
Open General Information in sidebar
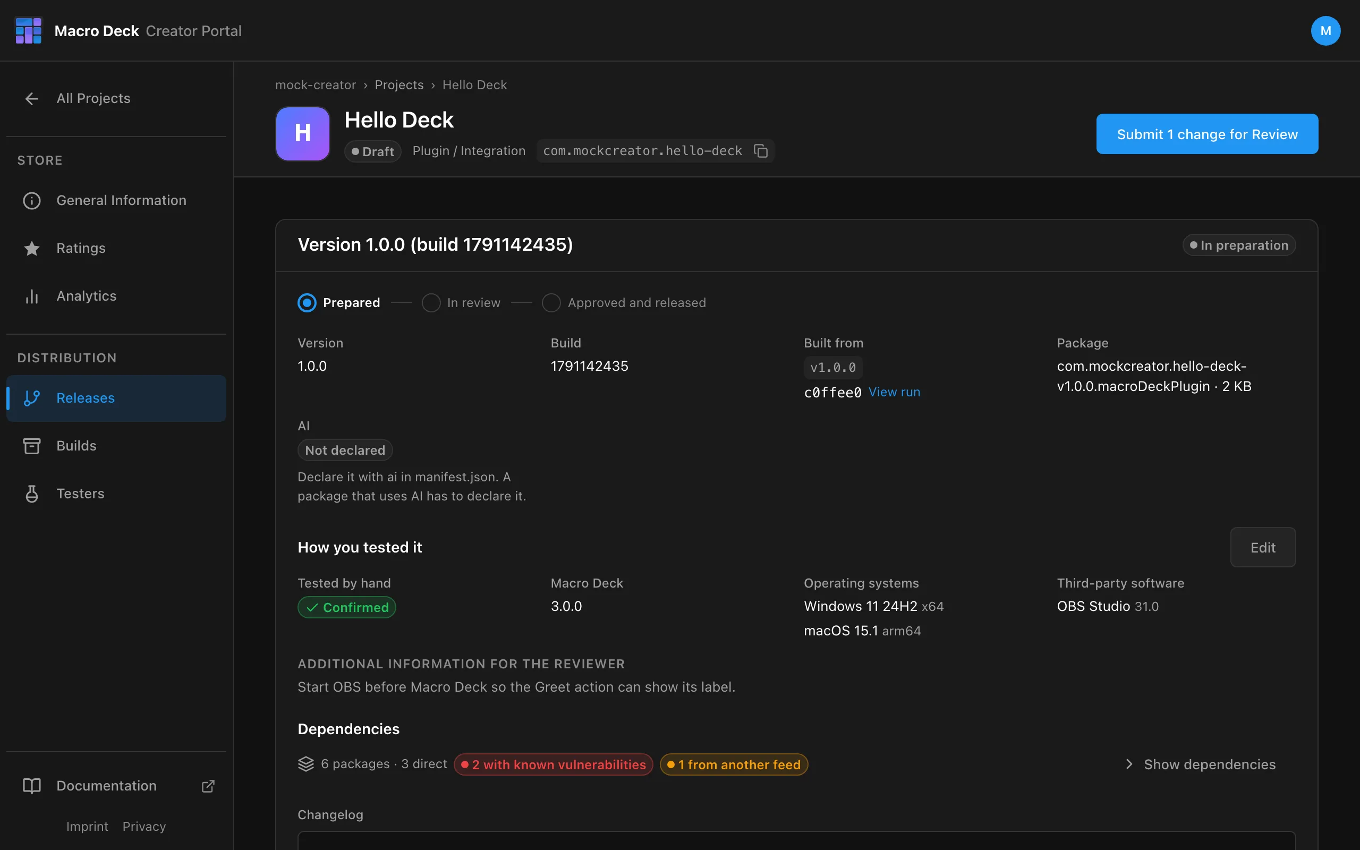(116, 201)
